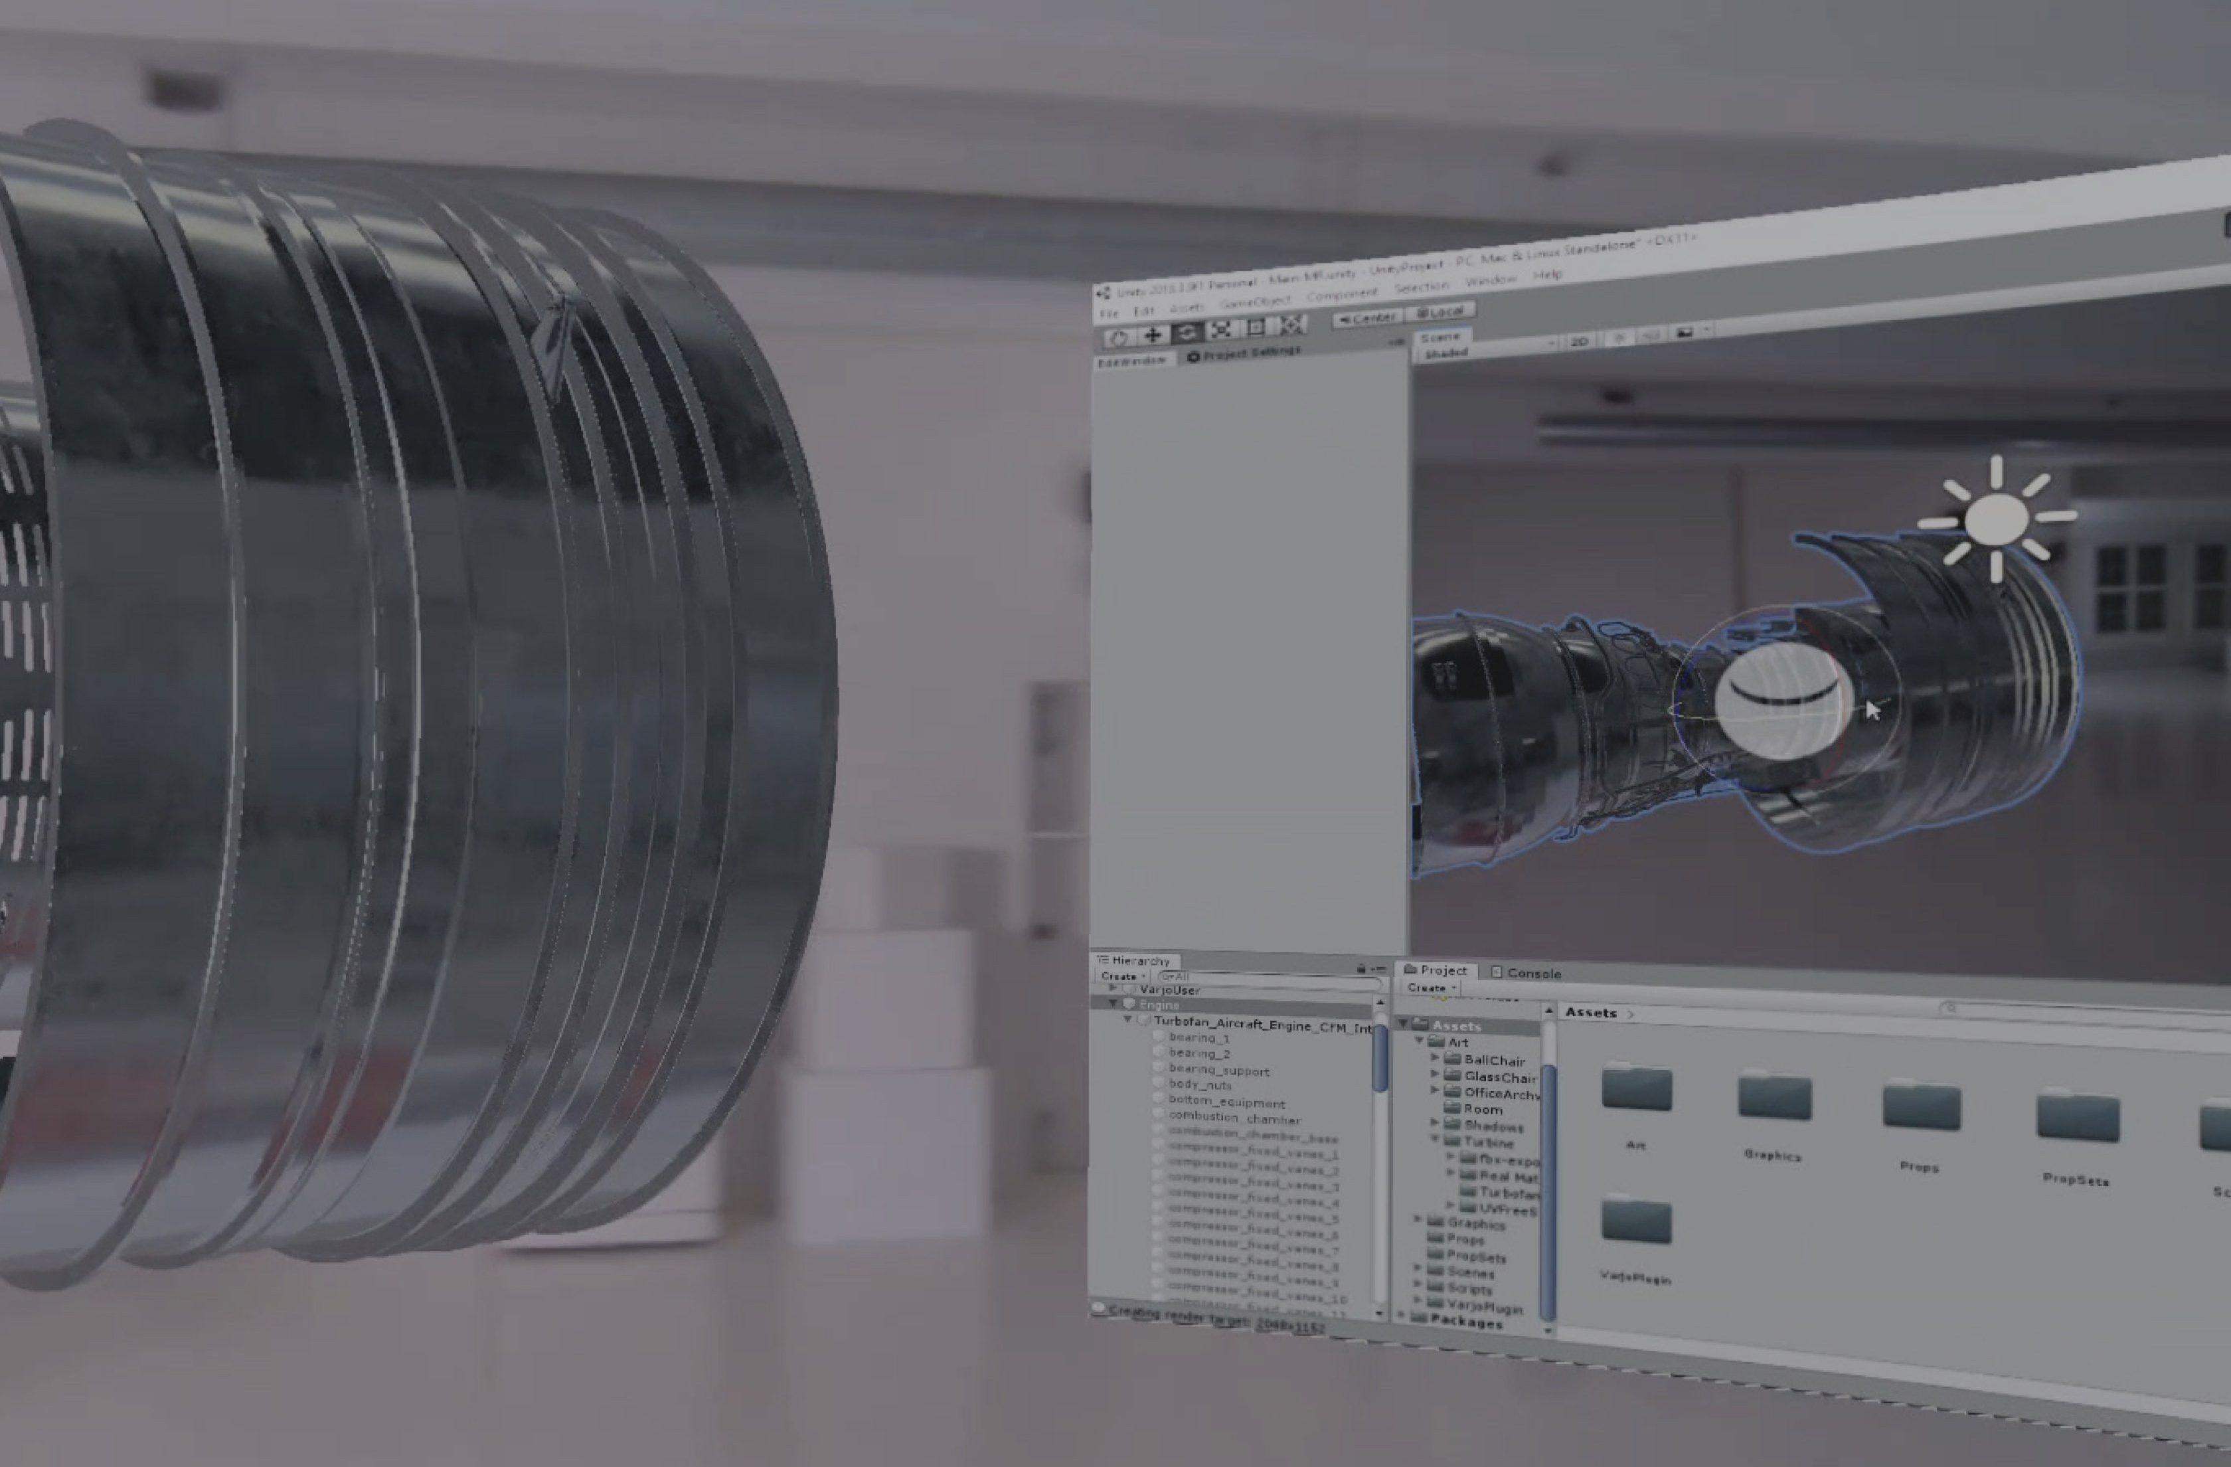Select the Scripts folder in Project tree
Image resolution: width=2231 pixels, height=1467 pixels.
pyautogui.click(x=1461, y=1289)
